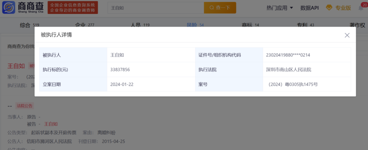Click the 证件号/组织机构代码 label cell
The height and width of the screenshot is (150, 368).
pyautogui.click(x=229, y=55)
